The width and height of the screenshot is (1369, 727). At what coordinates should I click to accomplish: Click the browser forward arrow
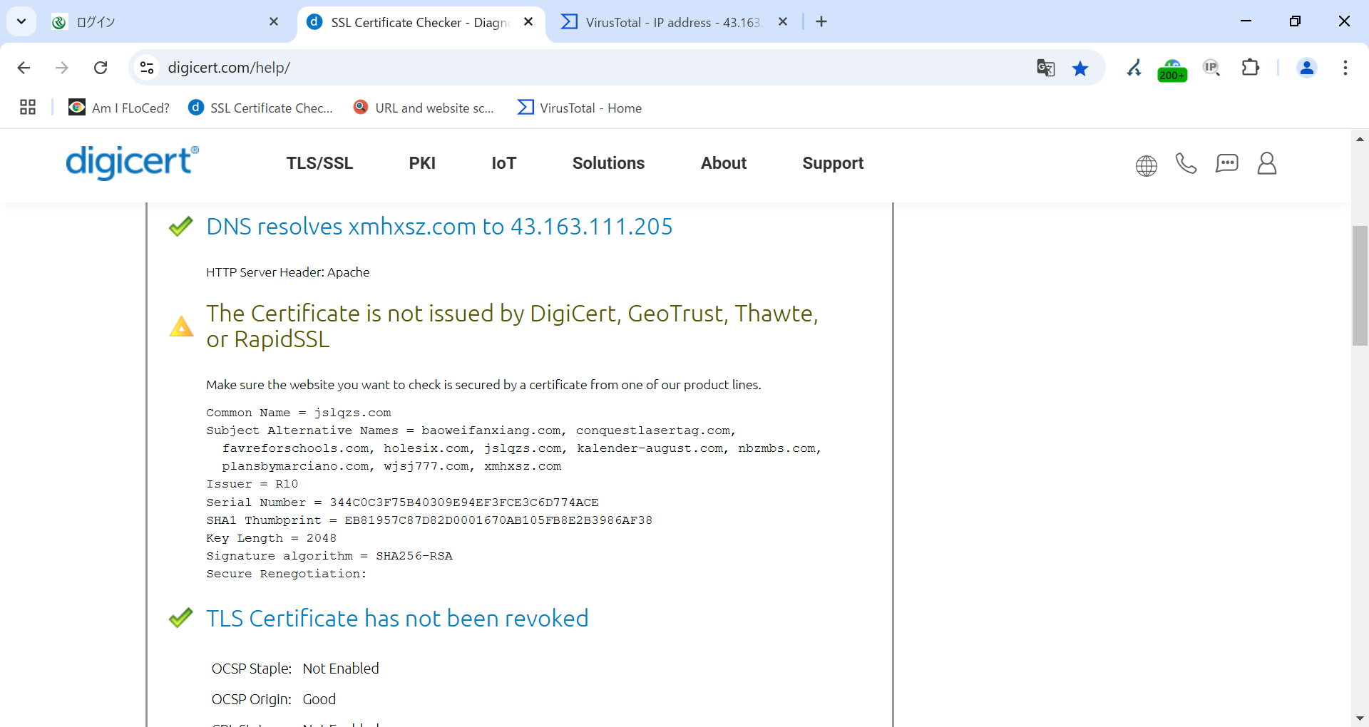click(62, 68)
